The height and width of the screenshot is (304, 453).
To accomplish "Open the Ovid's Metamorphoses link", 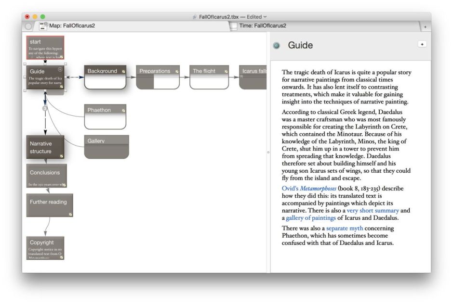I will point(310,188).
